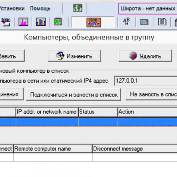
Task: Click the IP addr. or network name header
Action: click(47, 112)
